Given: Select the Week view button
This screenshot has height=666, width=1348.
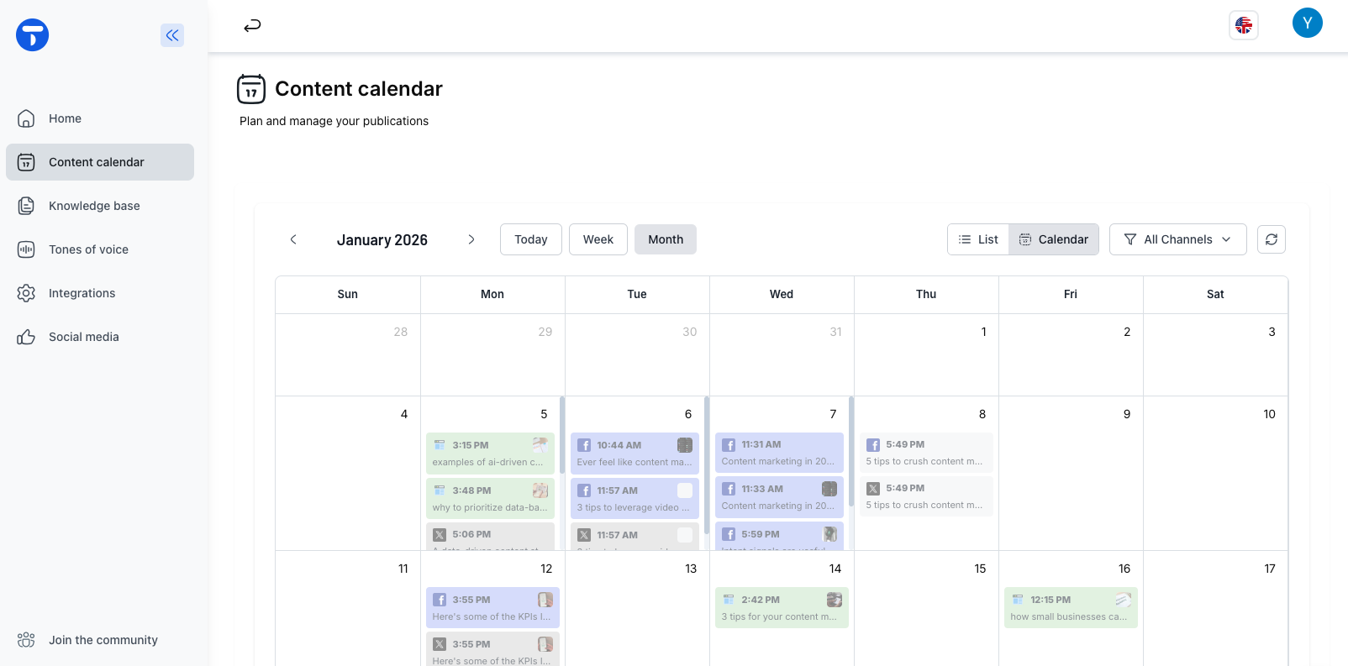Looking at the screenshot, I should pyautogui.click(x=598, y=239).
